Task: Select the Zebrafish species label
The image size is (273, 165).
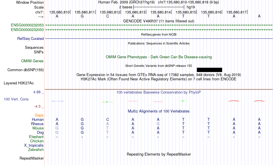Action: pos(36,150)
